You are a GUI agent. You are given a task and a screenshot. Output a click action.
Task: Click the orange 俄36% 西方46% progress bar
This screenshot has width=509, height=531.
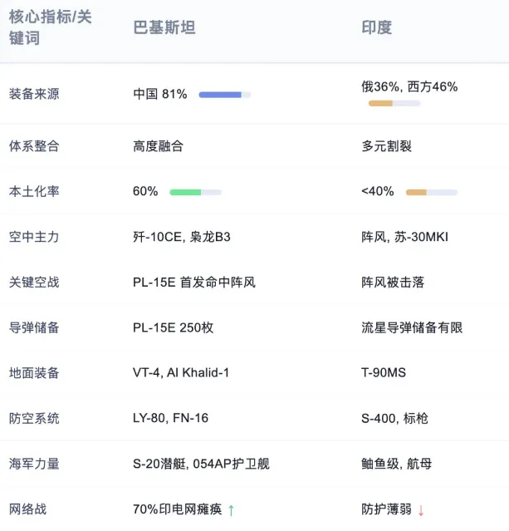pyautogui.click(x=394, y=103)
